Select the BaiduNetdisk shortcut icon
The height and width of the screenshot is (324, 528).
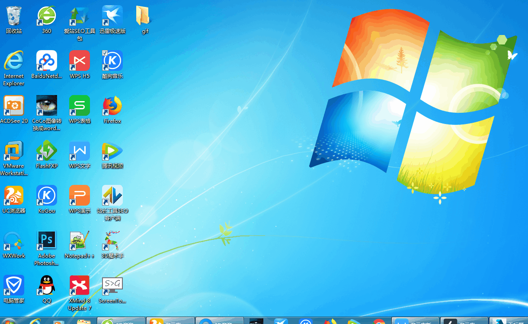(46, 61)
